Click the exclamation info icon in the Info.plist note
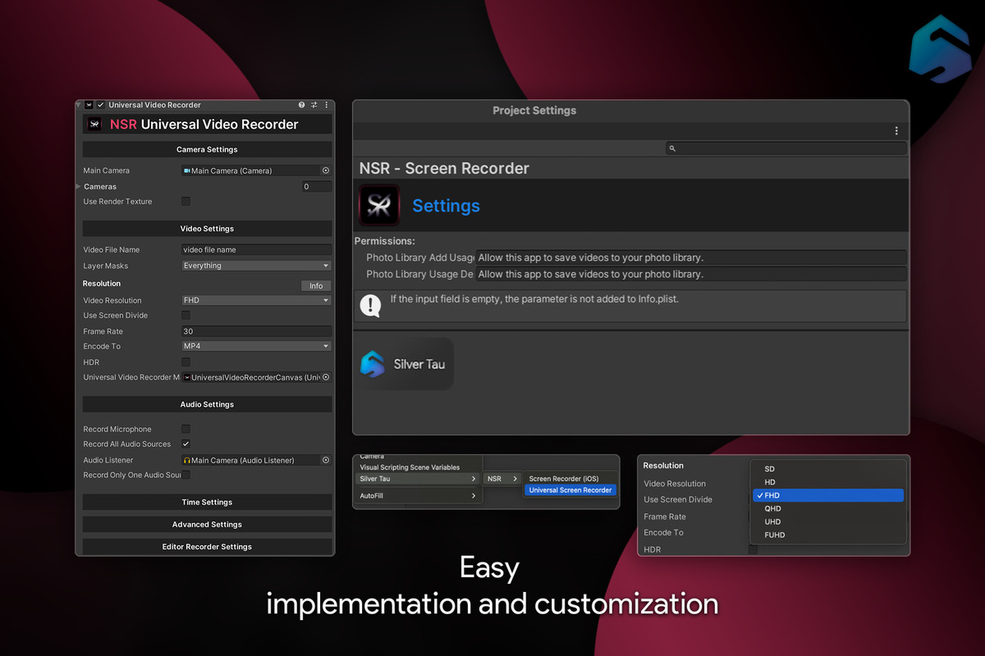Image resolution: width=985 pixels, height=656 pixels. pyautogui.click(x=371, y=306)
